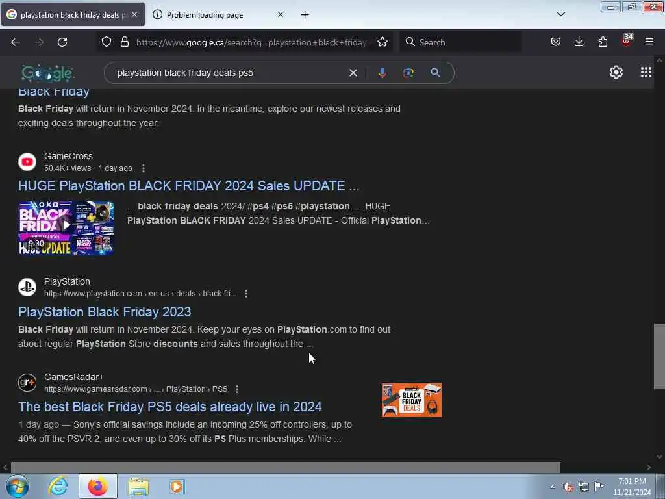Click the playstation.com en-us deals URL
Viewport: 665px width, 499px height.
(x=140, y=294)
